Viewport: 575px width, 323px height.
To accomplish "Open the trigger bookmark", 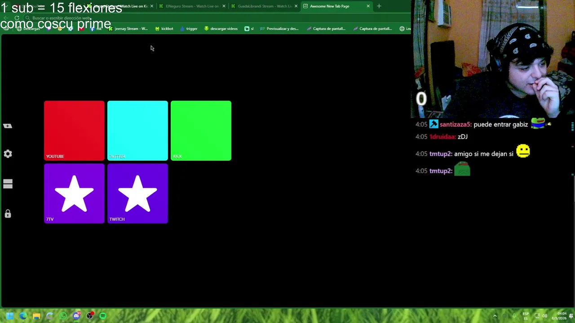I will [189, 29].
